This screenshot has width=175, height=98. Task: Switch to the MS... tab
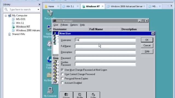[155, 7]
